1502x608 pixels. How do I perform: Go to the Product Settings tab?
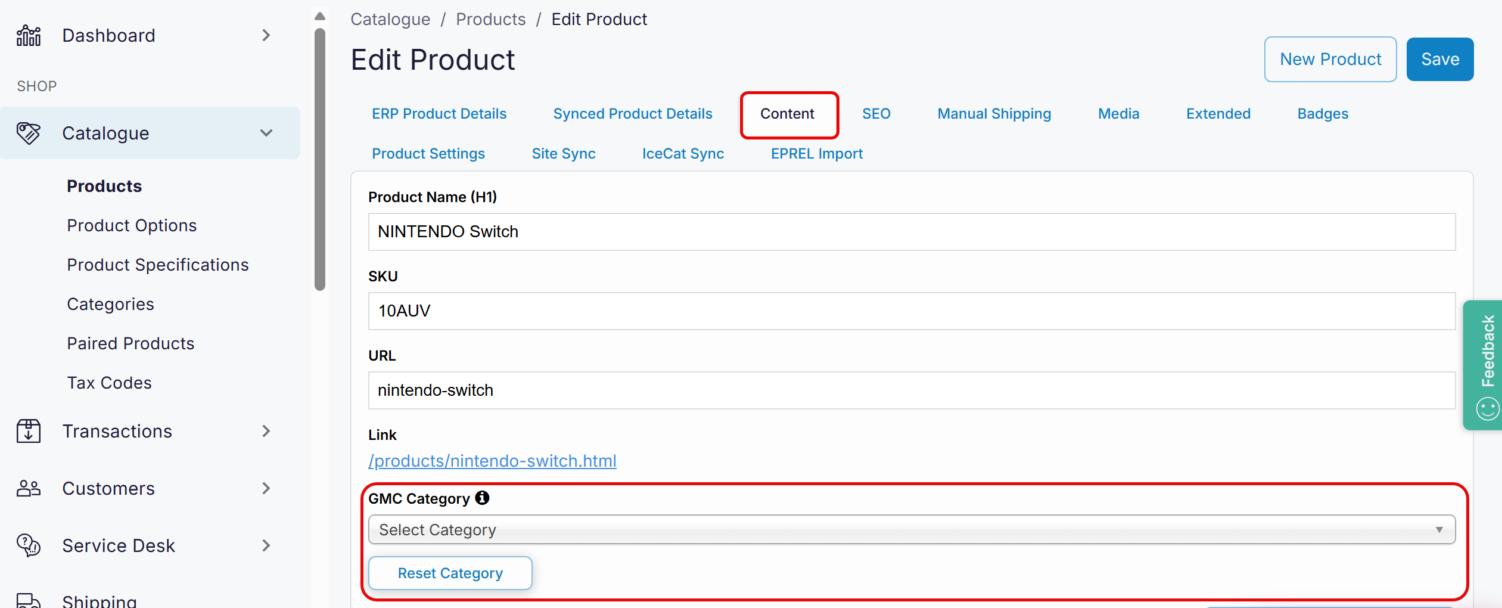[428, 154]
